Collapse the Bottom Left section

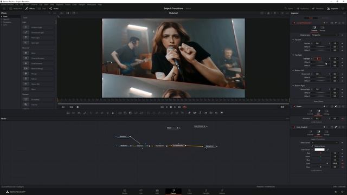(293, 70)
